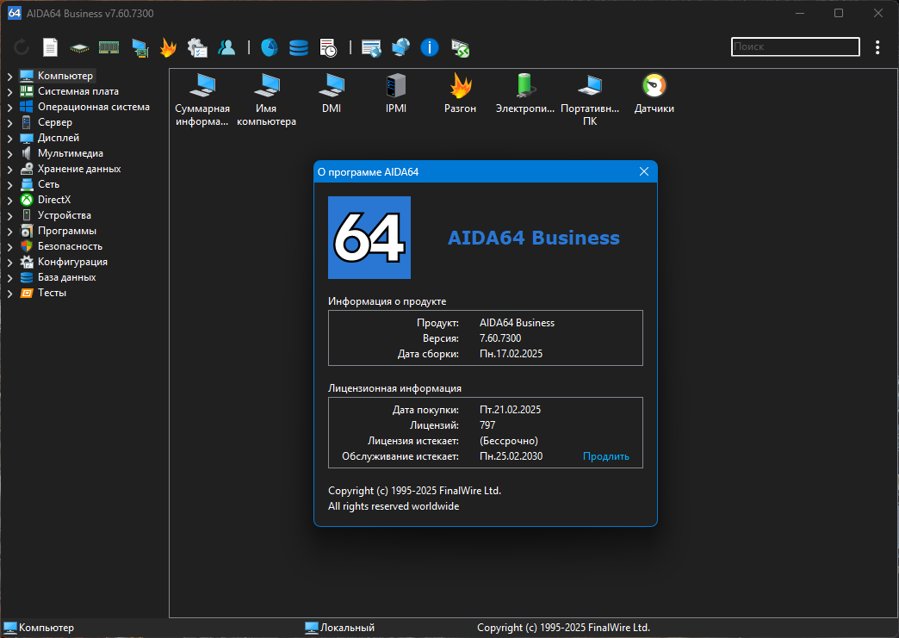Select Тесты in the tree
Screen dimensions: 899x638
coord(52,293)
